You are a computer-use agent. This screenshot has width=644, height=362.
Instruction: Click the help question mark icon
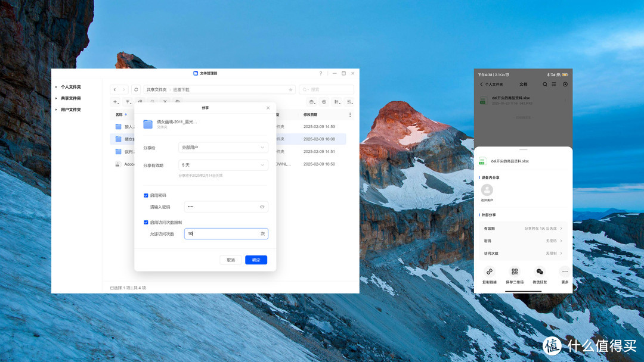click(321, 73)
